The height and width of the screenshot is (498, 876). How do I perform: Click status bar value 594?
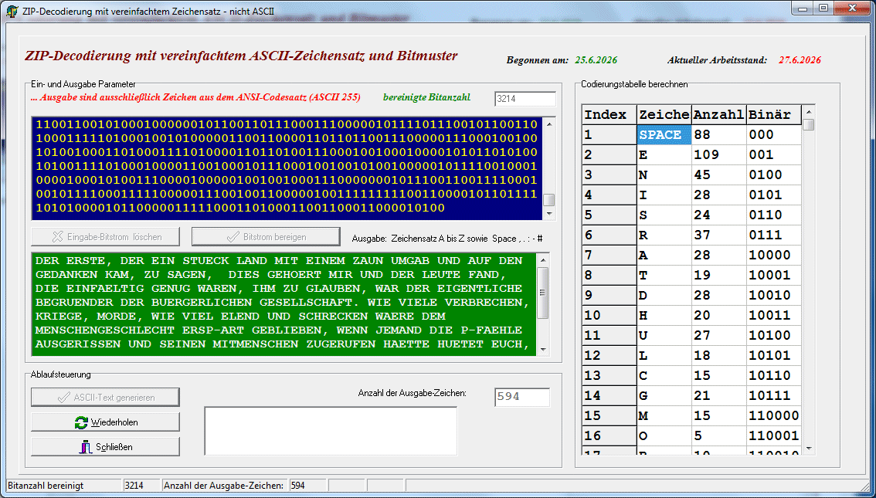click(307, 486)
